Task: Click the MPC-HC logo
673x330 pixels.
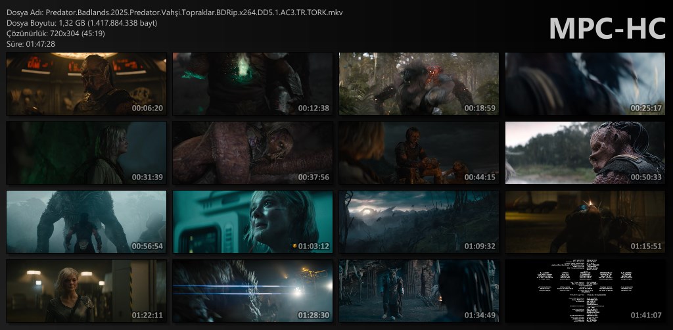Action: pyautogui.click(x=606, y=28)
